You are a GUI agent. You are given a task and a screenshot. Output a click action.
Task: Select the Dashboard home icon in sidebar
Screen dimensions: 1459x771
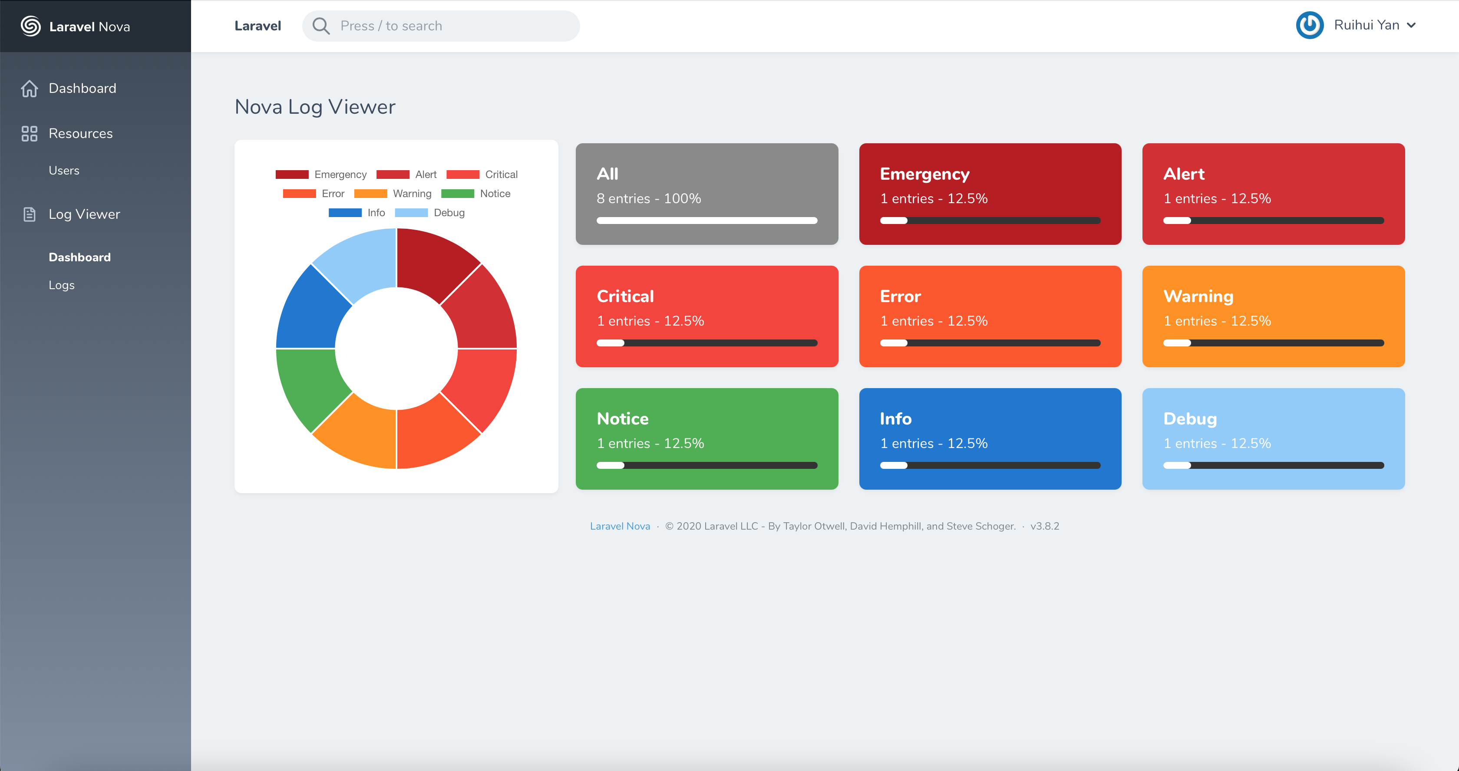[x=29, y=88]
